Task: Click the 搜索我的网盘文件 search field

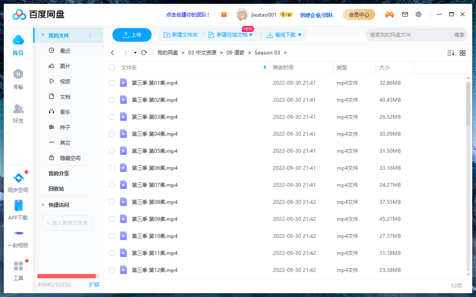Action: coord(408,35)
